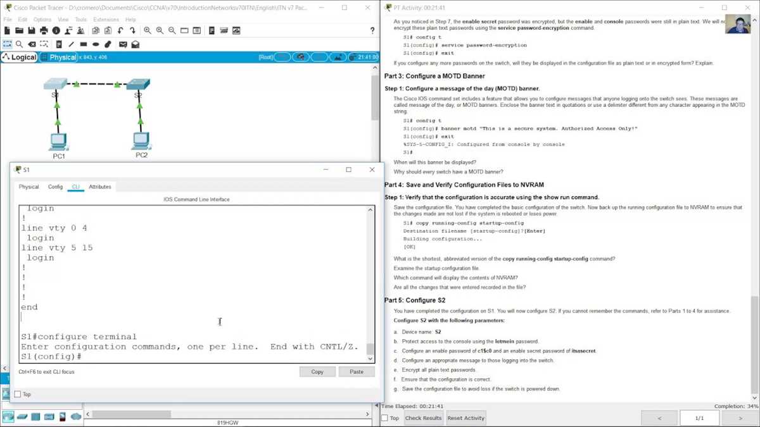Go to the previous instruction page arrow
The height and width of the screenshot is (427, 760).
pyautogui.click(x=659, y=418)
